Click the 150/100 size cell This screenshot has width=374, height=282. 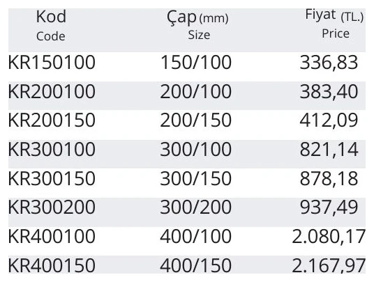click(196, 63)
